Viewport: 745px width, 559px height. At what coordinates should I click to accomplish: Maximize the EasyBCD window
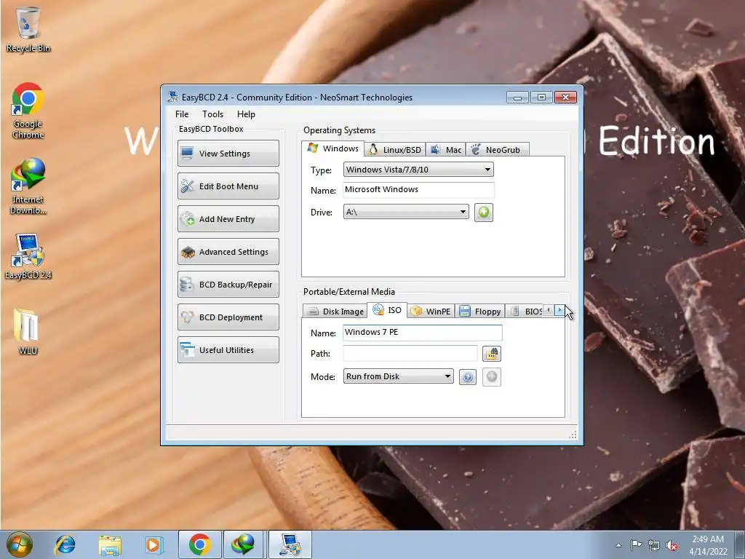(x=541, y=97)
